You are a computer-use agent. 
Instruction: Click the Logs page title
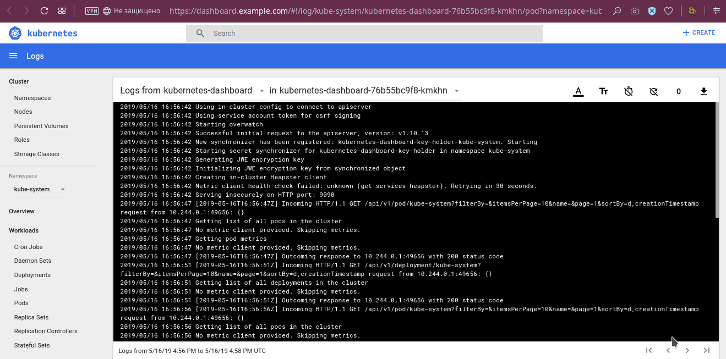click(35, 56)
